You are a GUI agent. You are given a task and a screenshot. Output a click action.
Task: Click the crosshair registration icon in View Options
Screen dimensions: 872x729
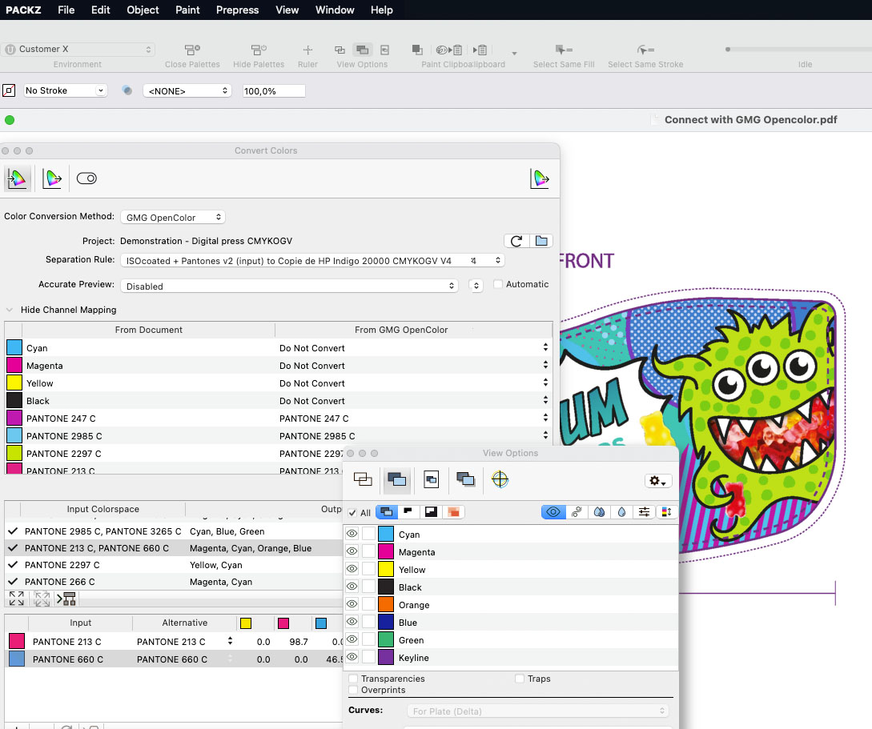pyautogui.click(x=500, y=479)
